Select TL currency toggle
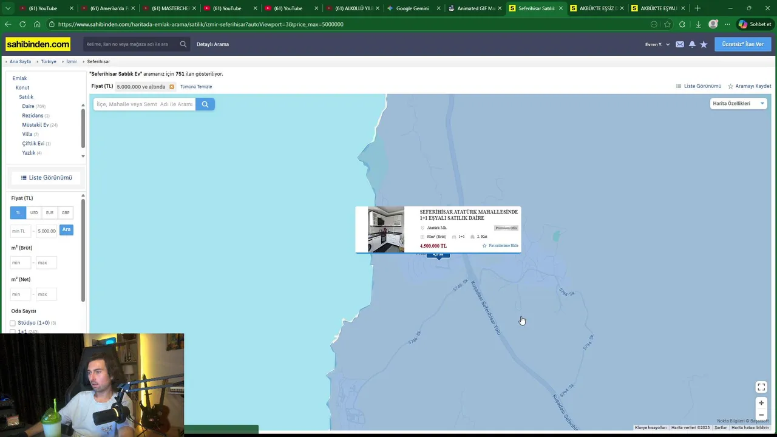Image resolution: width=777 pixels, height=437 pixels. (x=18, y=212)
